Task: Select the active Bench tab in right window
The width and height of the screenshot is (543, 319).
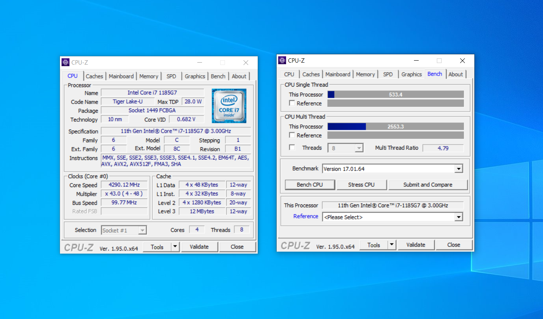Action: click(x=435, y=74)
